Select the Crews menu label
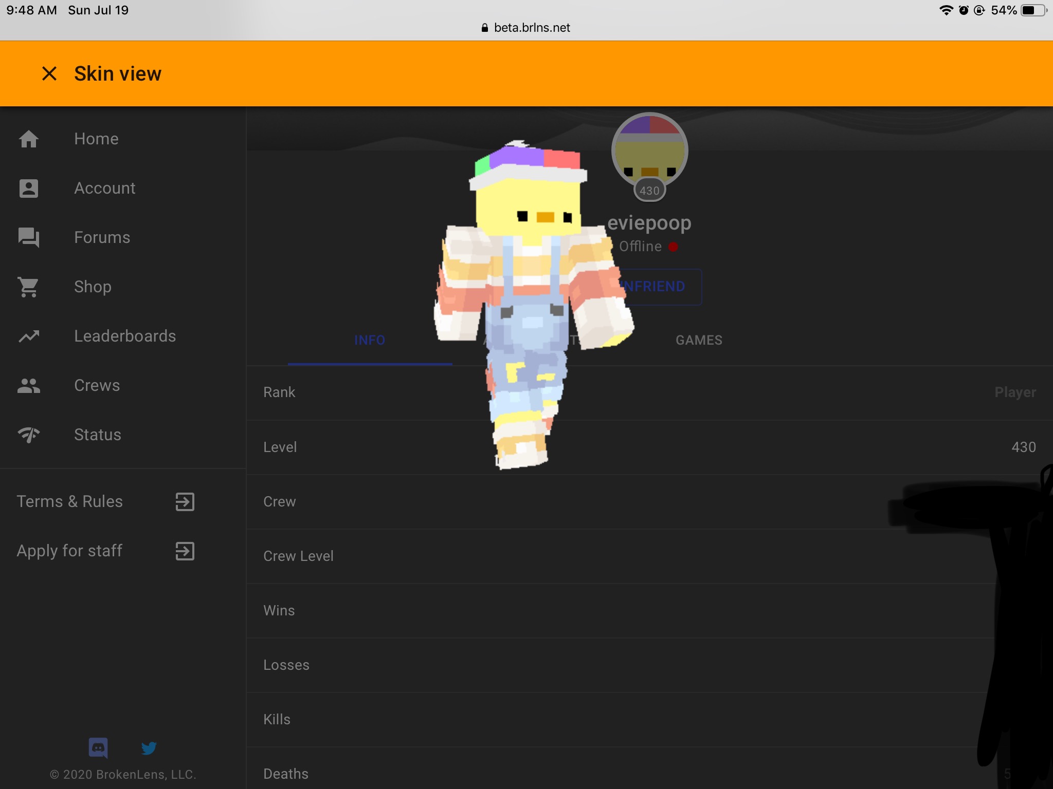 (97, 385)
